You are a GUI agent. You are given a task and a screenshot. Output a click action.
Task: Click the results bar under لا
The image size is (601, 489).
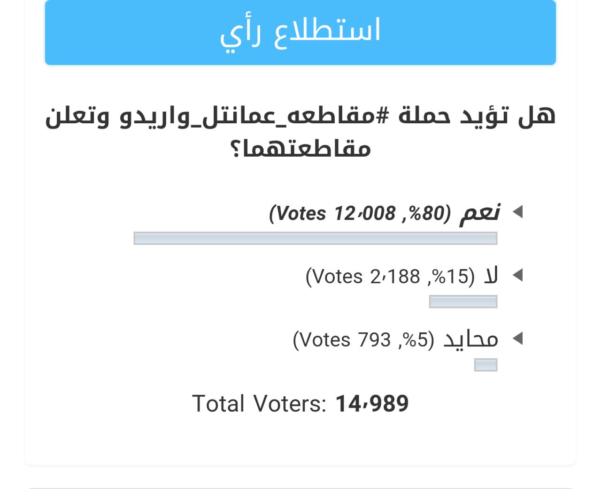463,301
